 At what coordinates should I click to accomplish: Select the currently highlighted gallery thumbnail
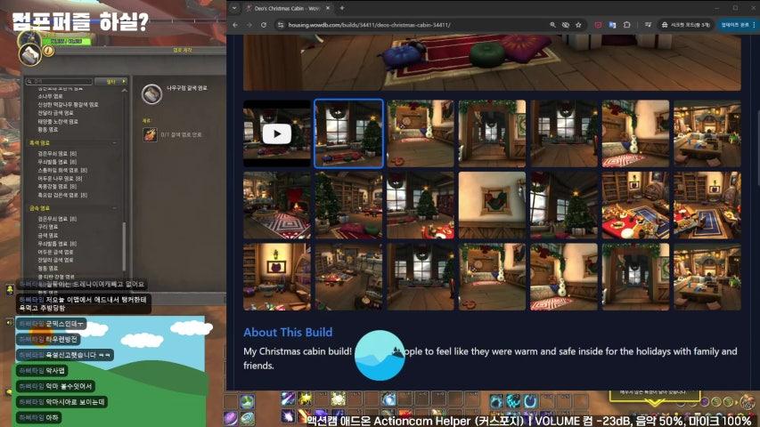pyautogui.click(x=348, y=133)
